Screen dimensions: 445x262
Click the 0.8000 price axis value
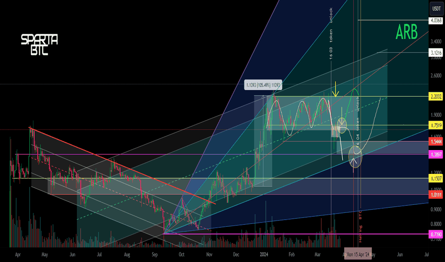(436, 224)
